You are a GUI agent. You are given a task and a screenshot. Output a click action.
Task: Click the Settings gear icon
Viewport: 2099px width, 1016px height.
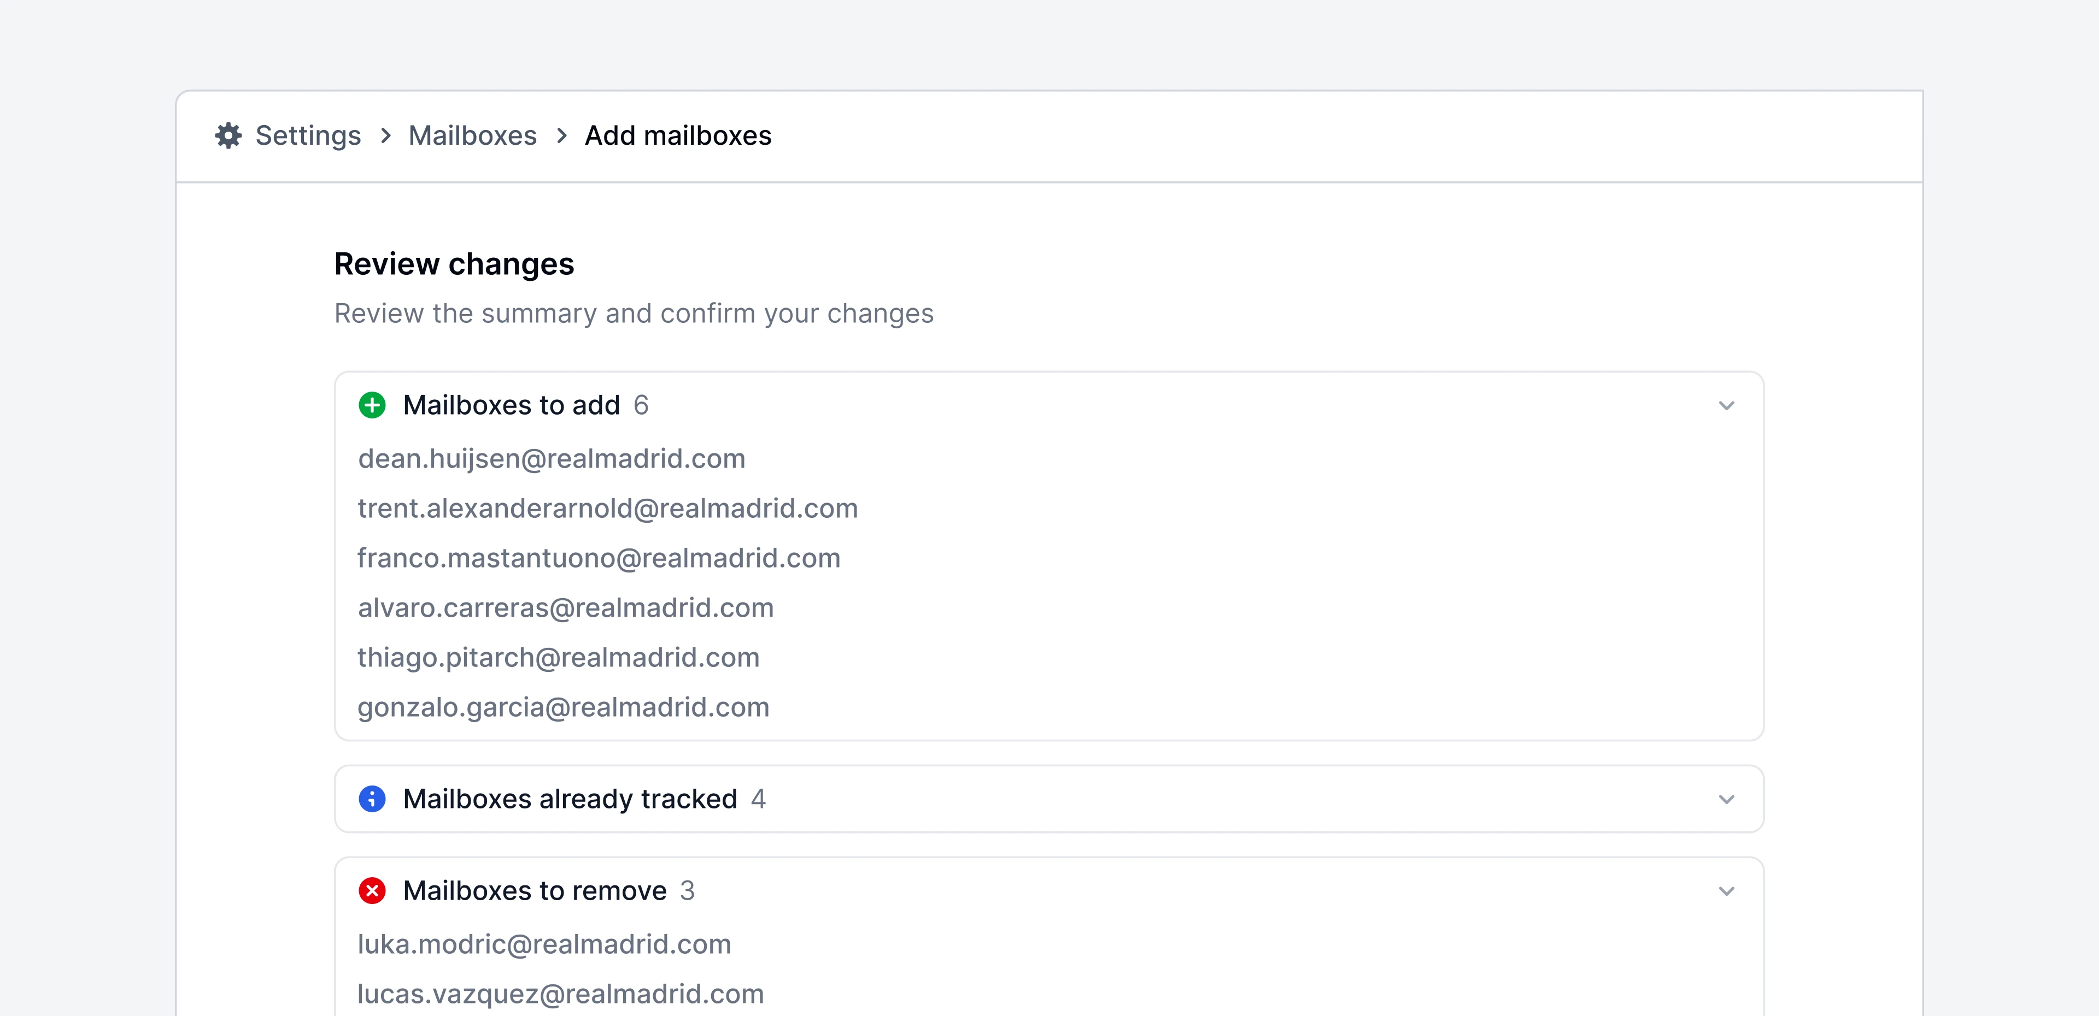click(228, 135)
